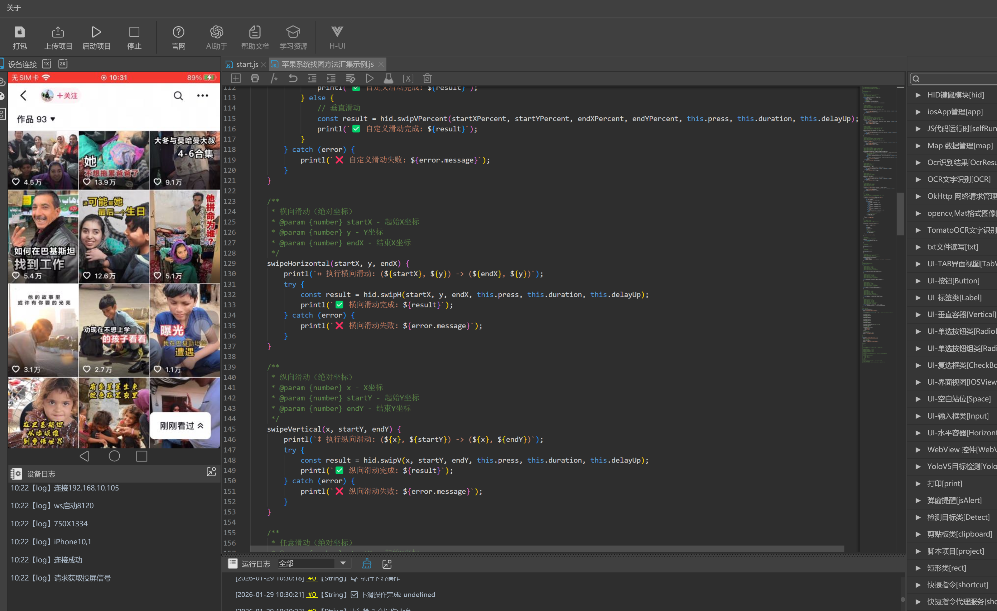This screenshot has width=997, height=611.
Task: Toggle the 1X device scale button
Action: (47, 64)
